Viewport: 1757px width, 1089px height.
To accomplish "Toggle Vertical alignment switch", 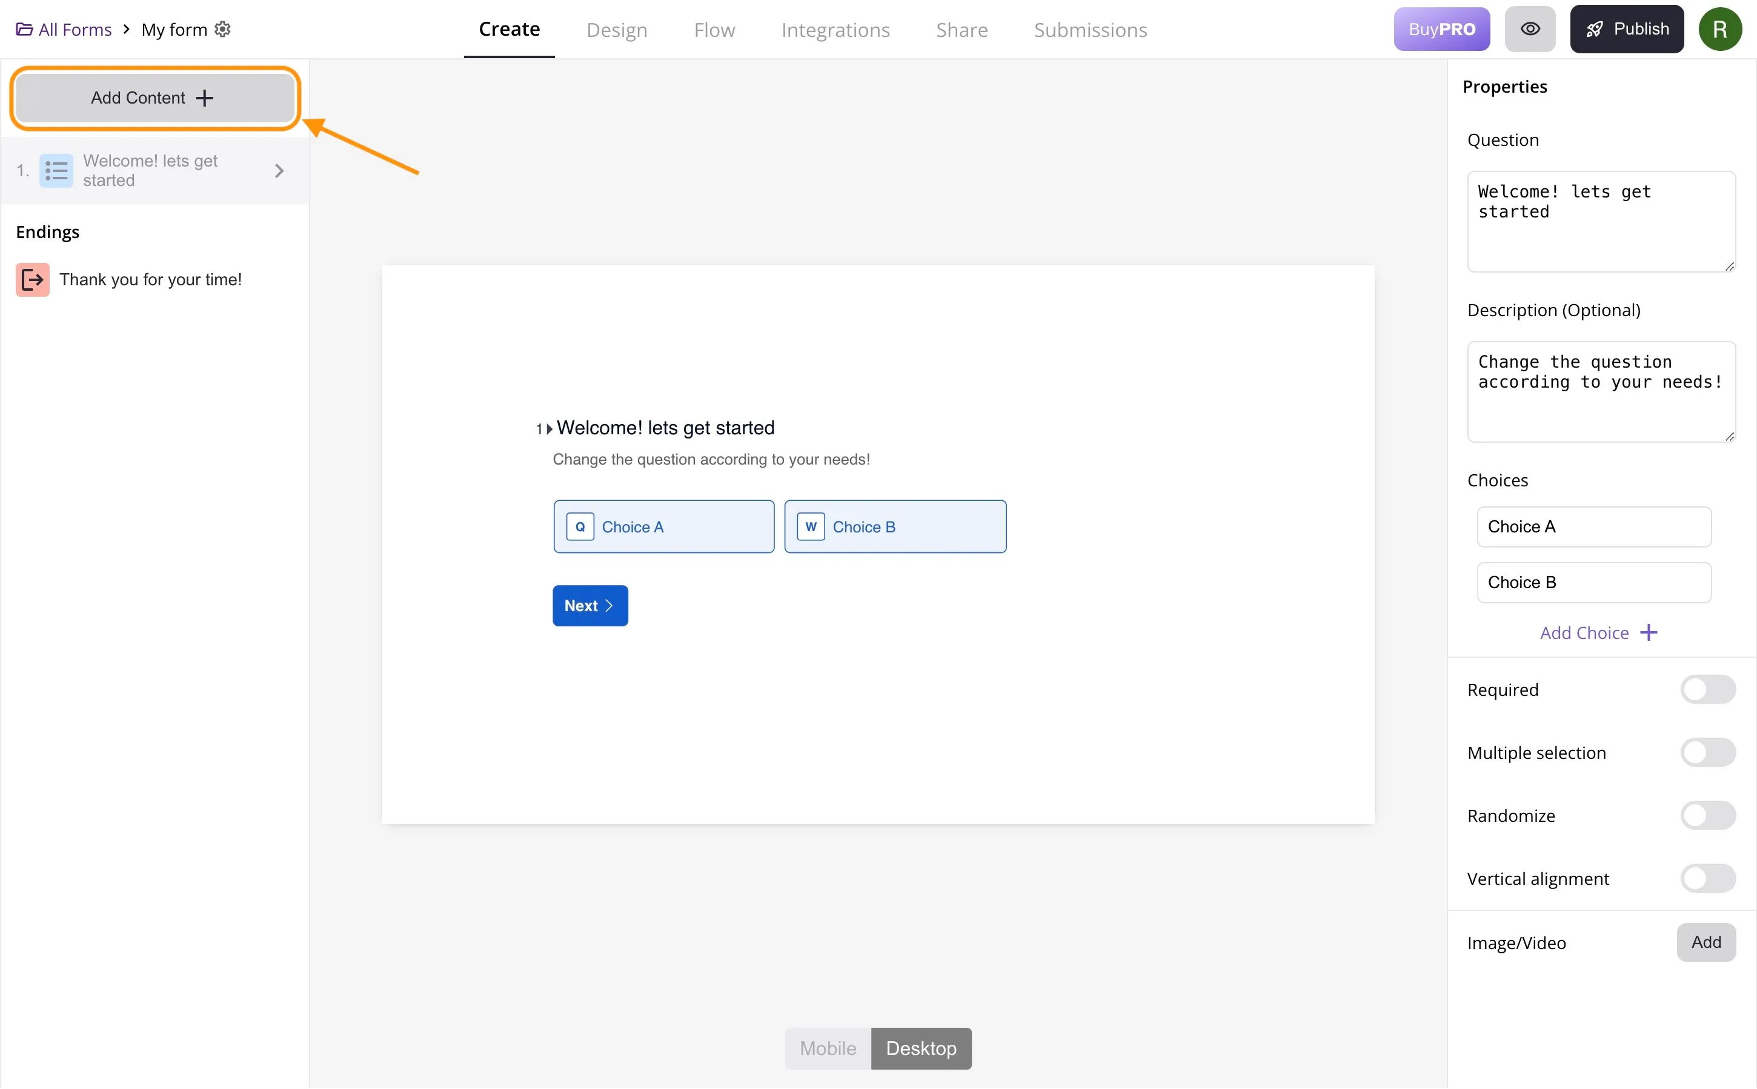I will coord(1707,878).
